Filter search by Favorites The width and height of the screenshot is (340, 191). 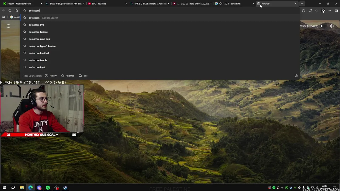(x=67, y=76)
